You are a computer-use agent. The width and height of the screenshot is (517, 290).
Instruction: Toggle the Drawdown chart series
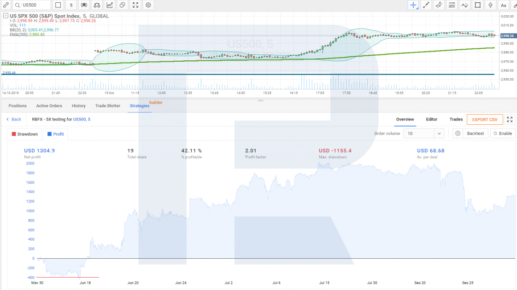click(x=24, y=134)
